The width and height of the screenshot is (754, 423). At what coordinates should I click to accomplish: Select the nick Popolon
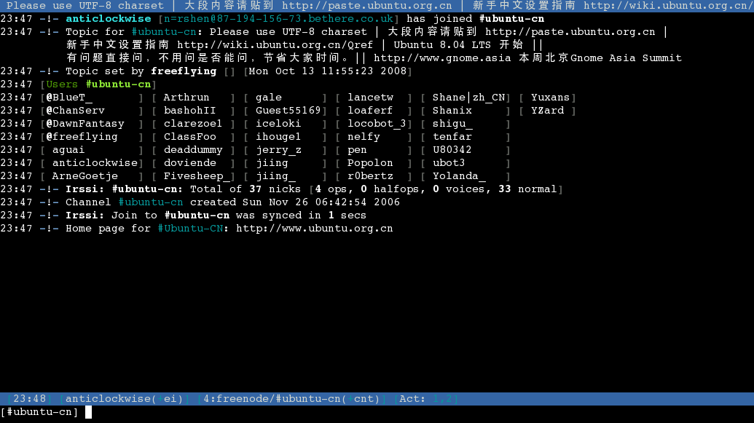[x=370, y=163]
